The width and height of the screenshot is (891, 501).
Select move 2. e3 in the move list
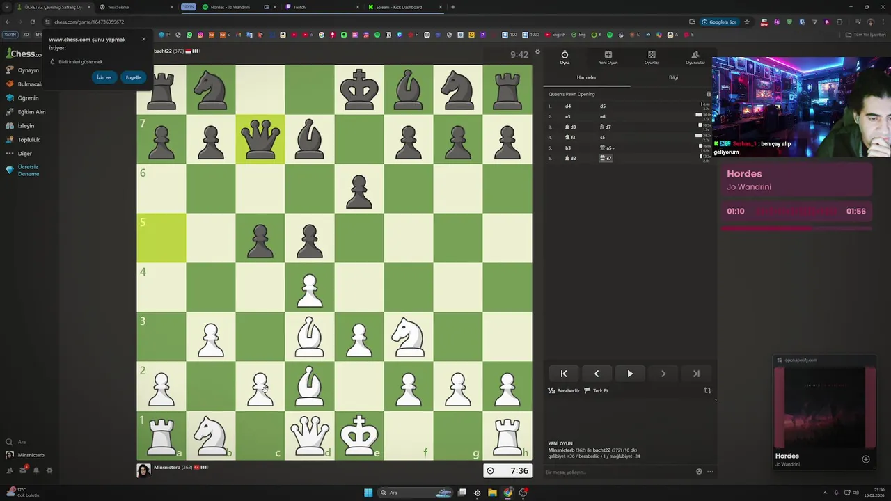(568, 117)
